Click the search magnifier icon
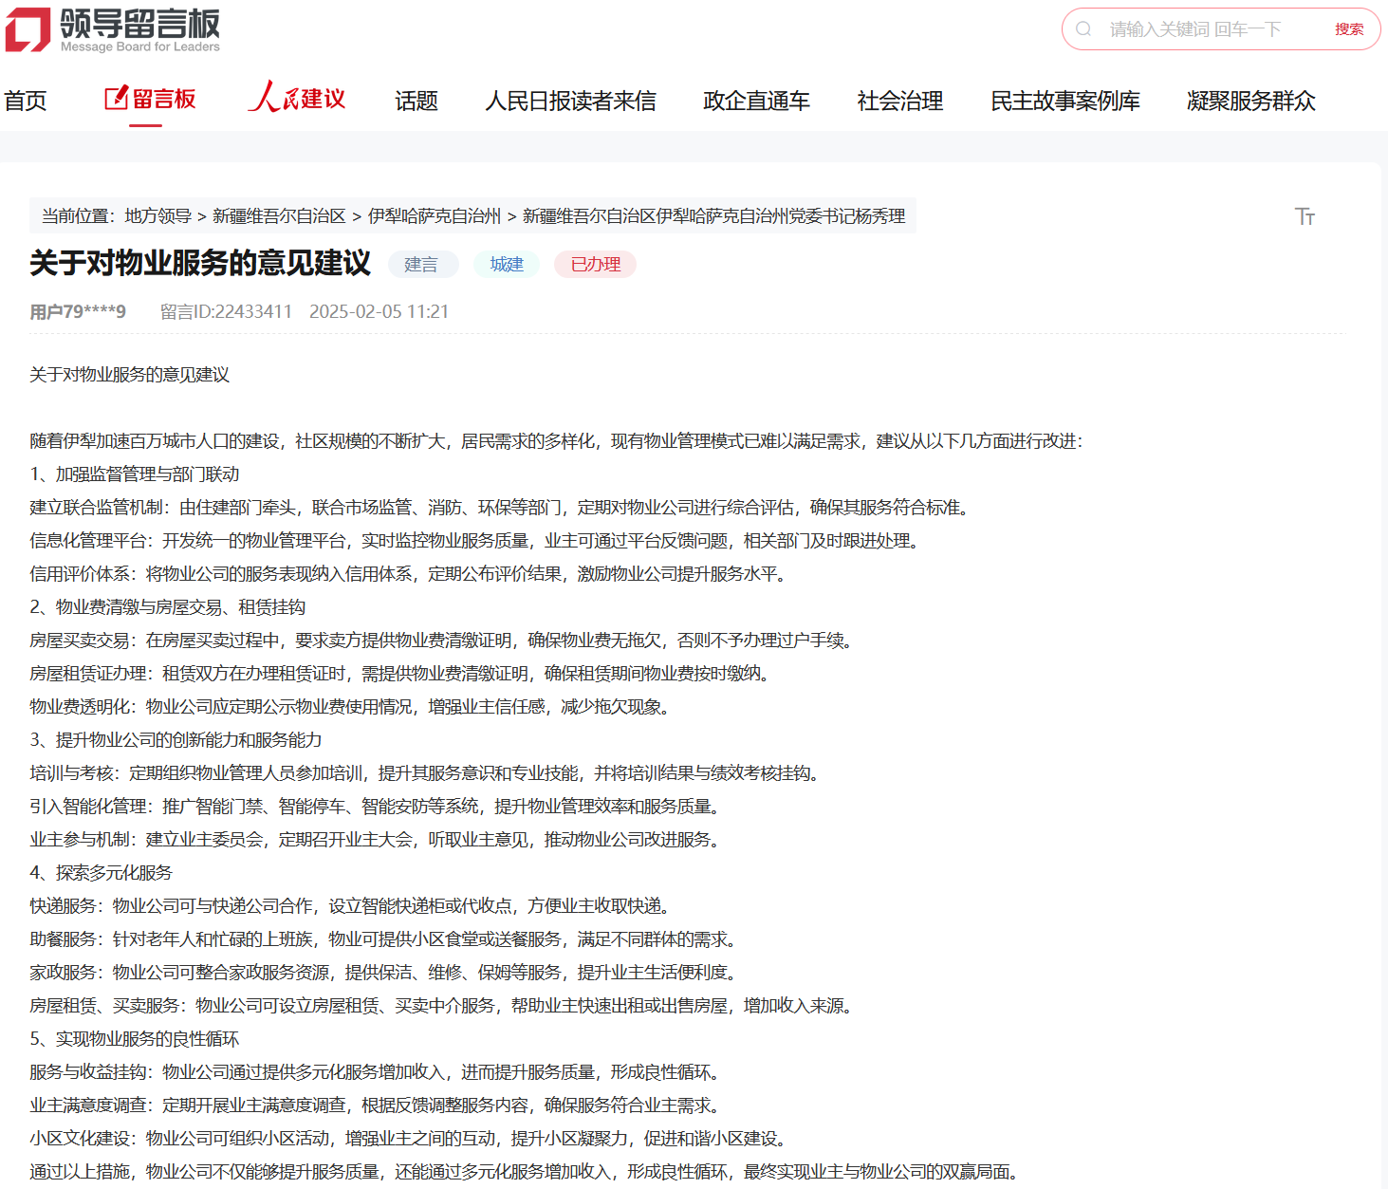1388x1189 pixels. pos(1083,29)
